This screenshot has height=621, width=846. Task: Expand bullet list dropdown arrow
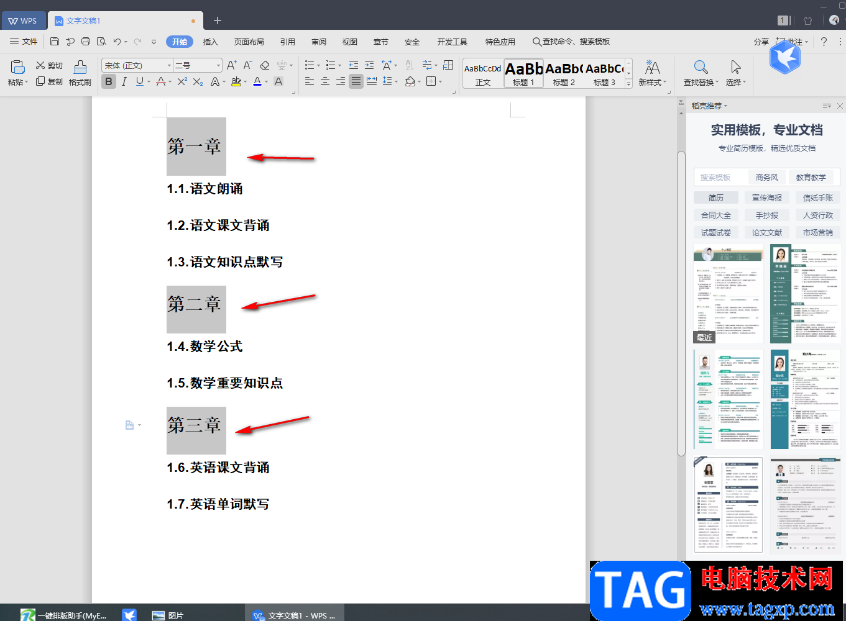click(x=319, y=65)
